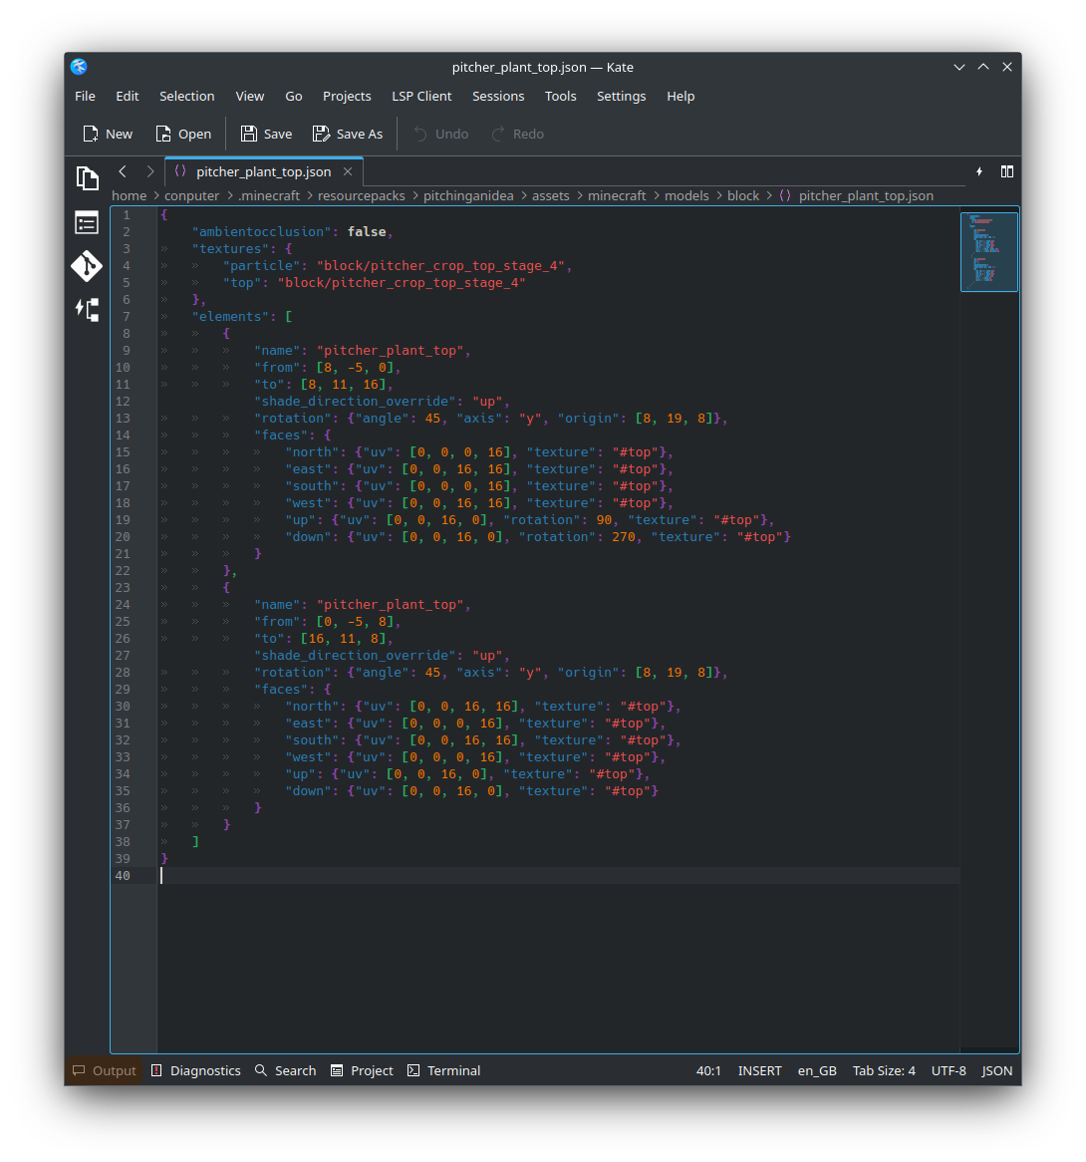1086x1162 pixels.
Task: Open the Git sidebar panel icon
Action: click(88, 266)
